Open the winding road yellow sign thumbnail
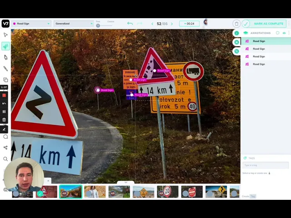The width and height of the screenshot is (291, 218). (x=216, y=192)
